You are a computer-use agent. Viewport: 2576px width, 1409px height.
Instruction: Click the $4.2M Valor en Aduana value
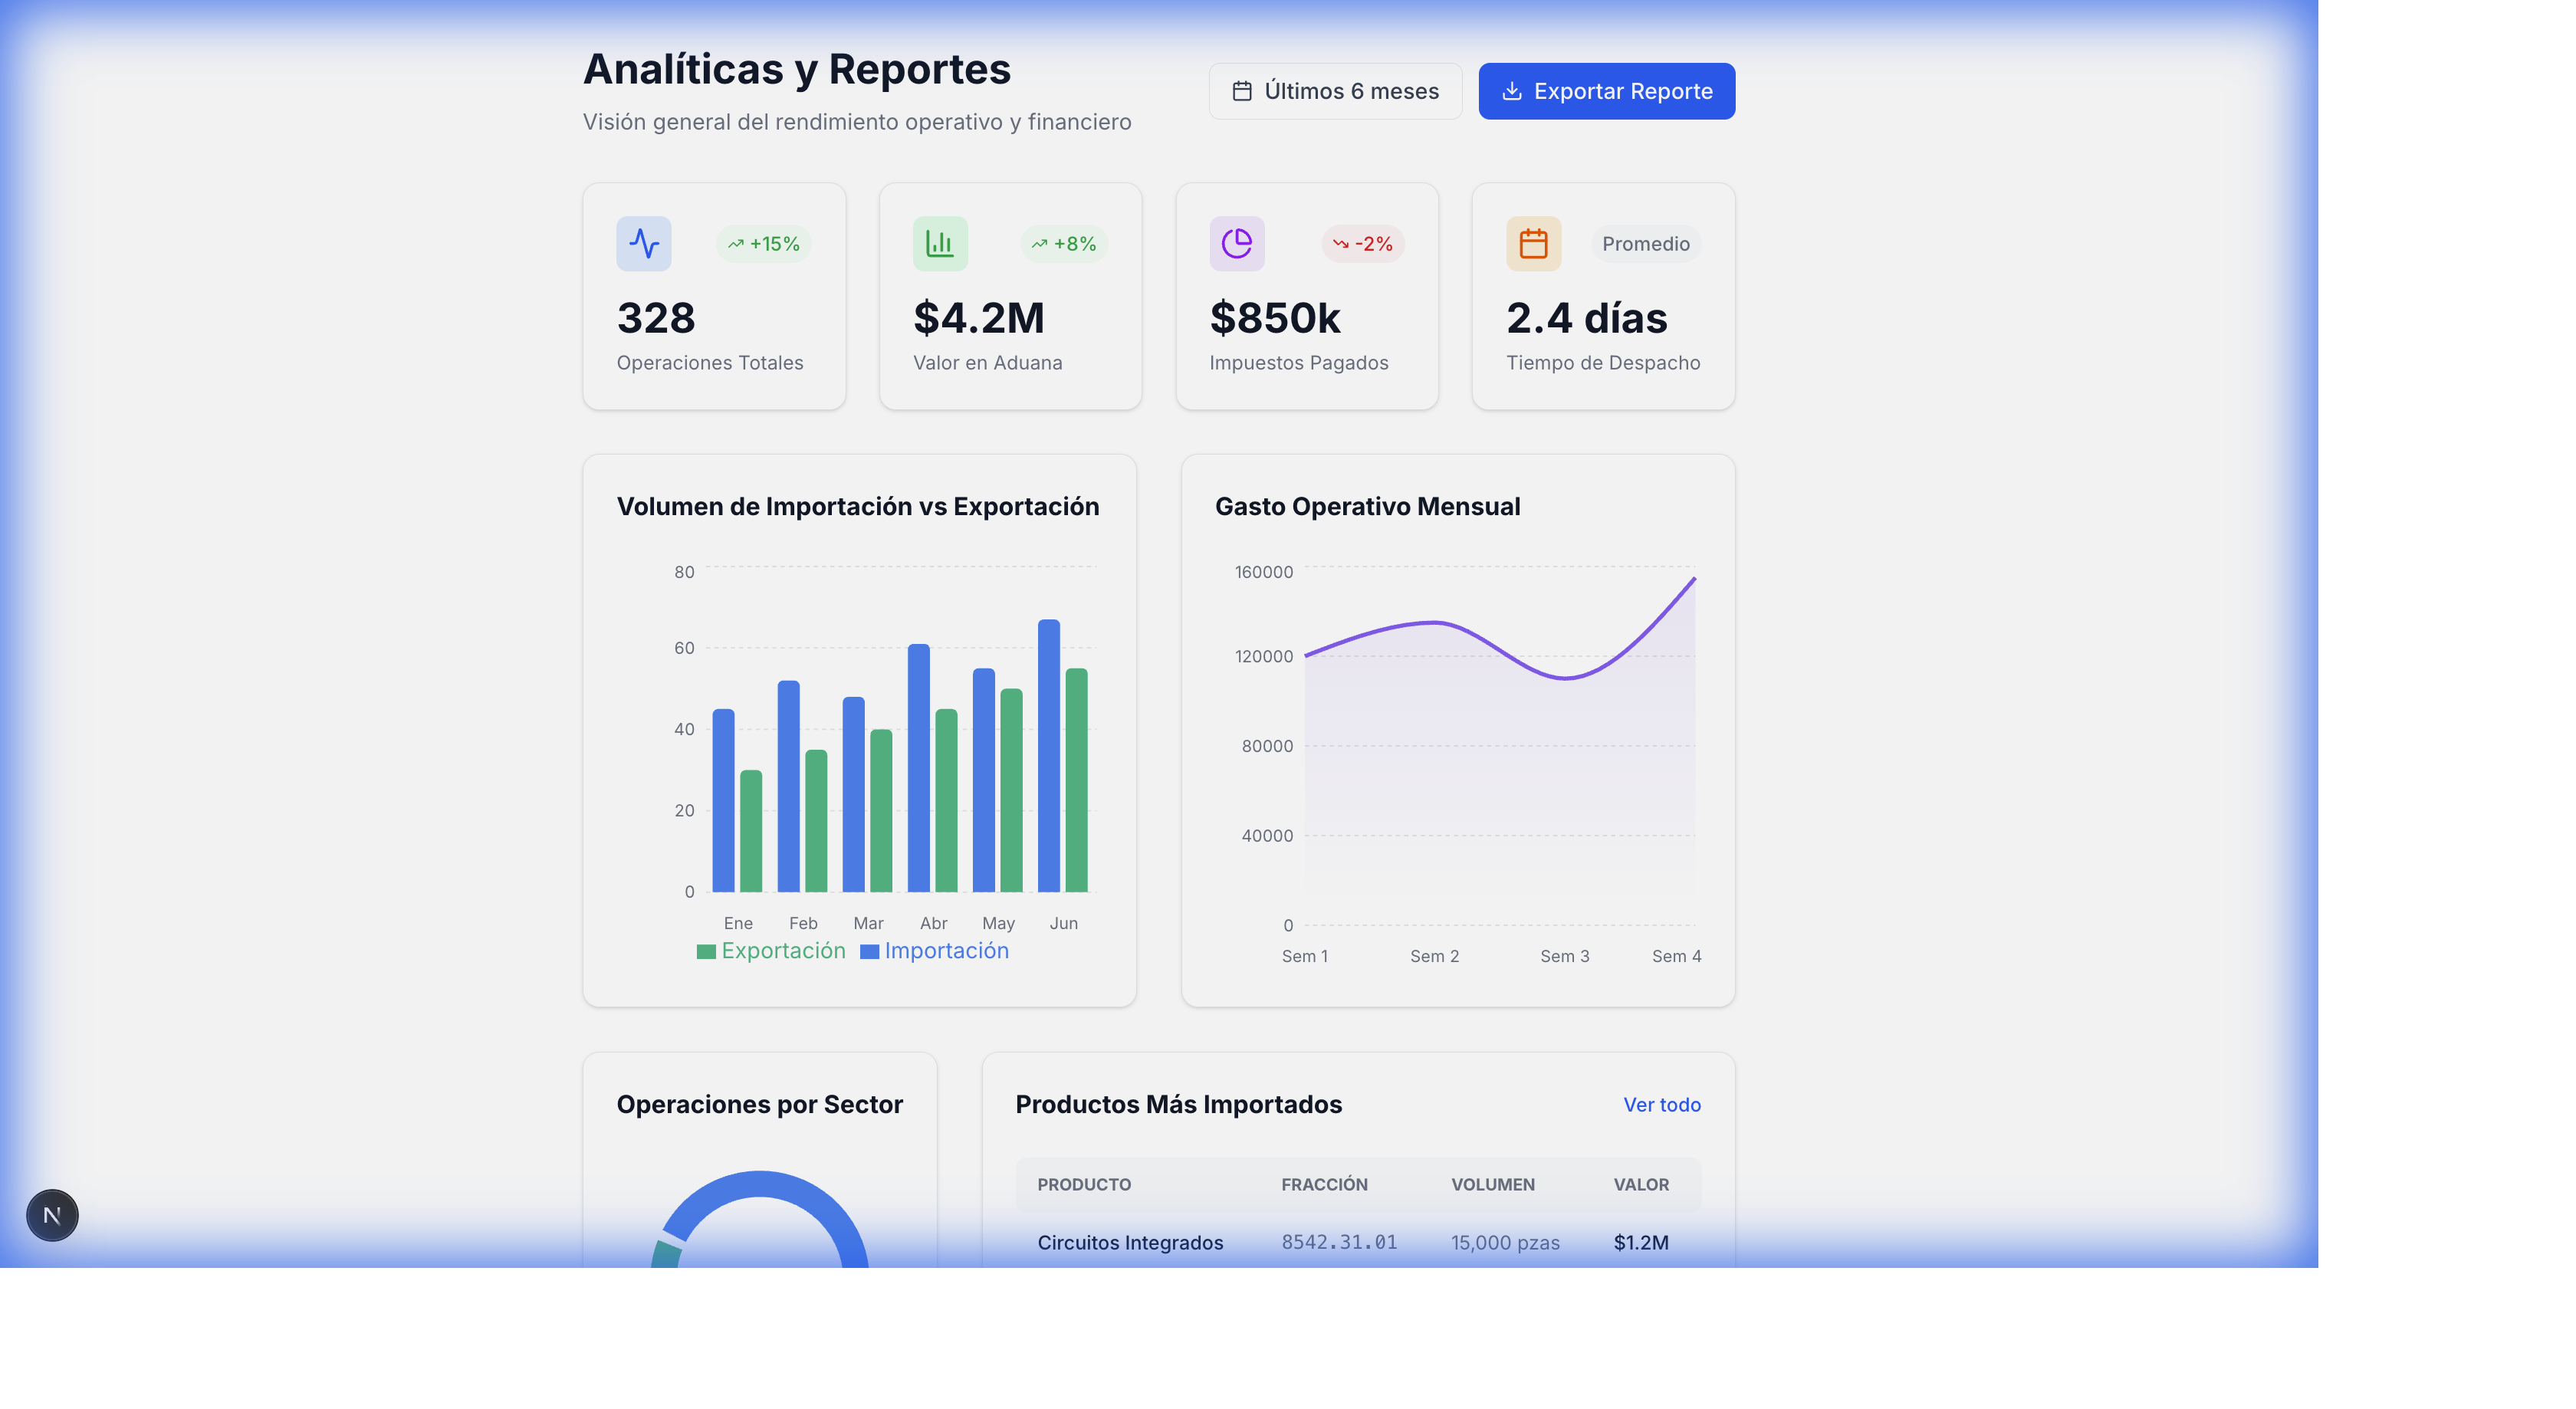pyautogui.click(x=978, y=318)
